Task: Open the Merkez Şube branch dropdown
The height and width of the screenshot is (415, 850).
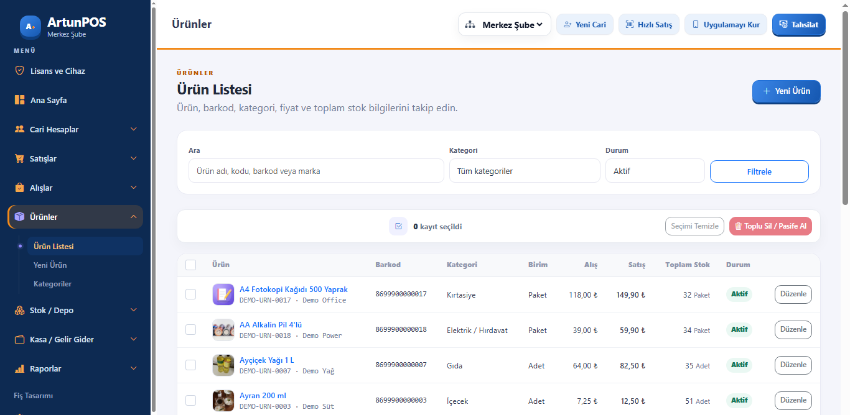Action: click(x=505, y=25)
